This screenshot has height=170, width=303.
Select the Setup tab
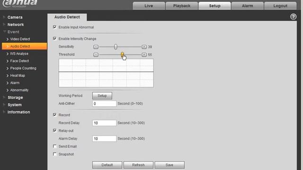pos(214,6)
